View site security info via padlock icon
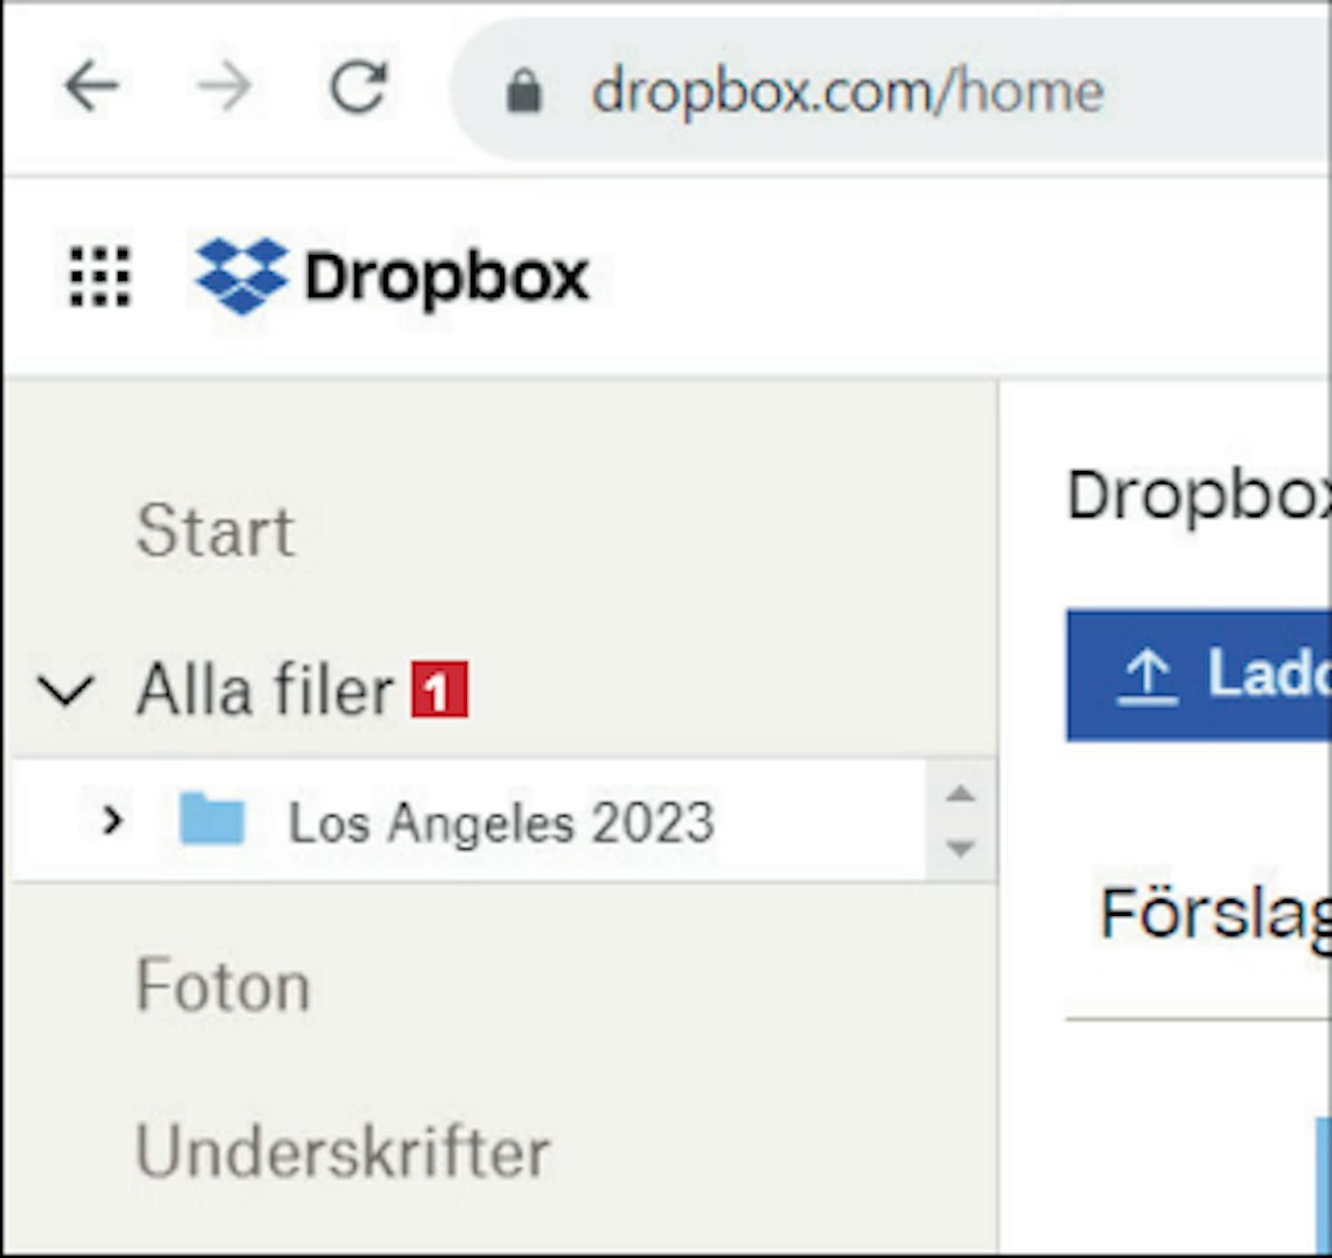The height and width of the screenshot is (1258, 1332). [523, 91]
